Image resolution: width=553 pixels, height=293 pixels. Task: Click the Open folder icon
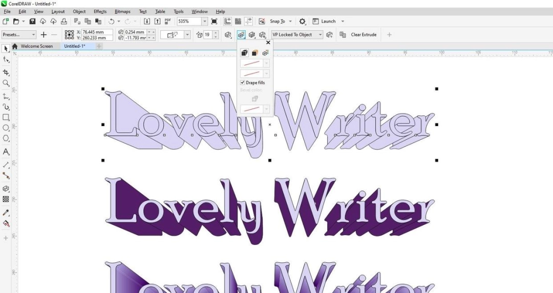click(16, 22)
